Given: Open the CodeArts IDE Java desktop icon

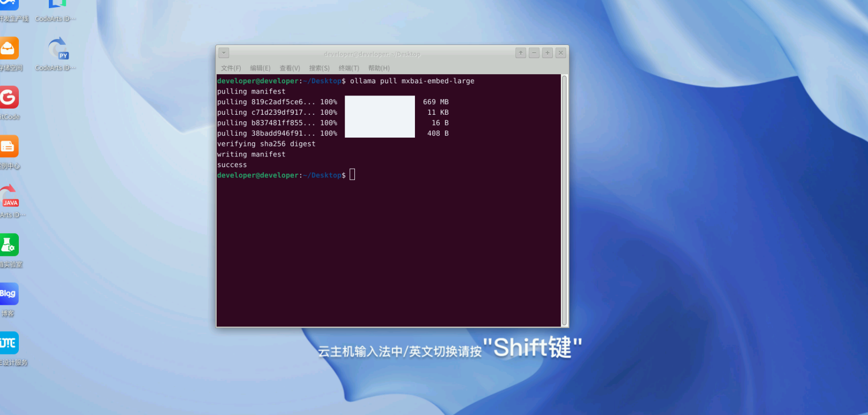Looking at the screenshot, I should [x=9, y=197].
